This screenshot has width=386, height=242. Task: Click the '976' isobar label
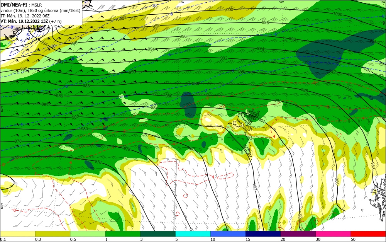(98, 162)
